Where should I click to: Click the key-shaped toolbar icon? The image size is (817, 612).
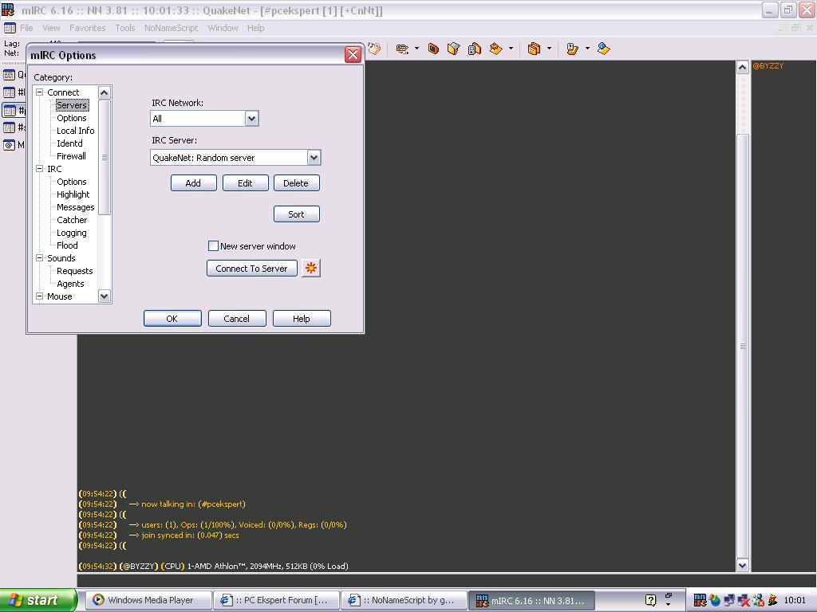402,49
